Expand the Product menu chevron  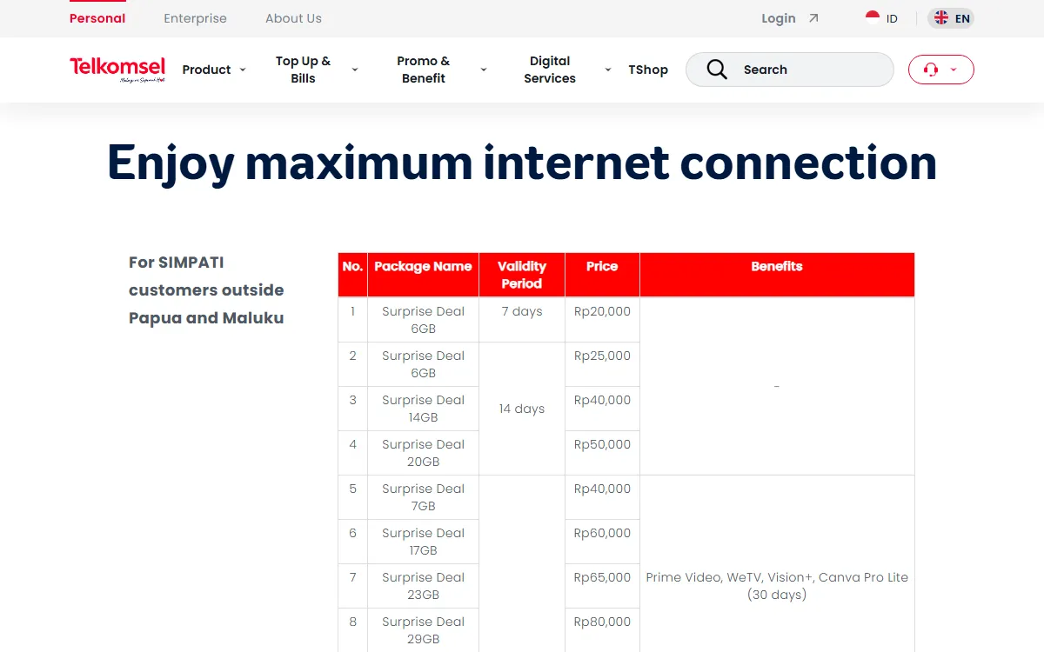coord(243,70)
